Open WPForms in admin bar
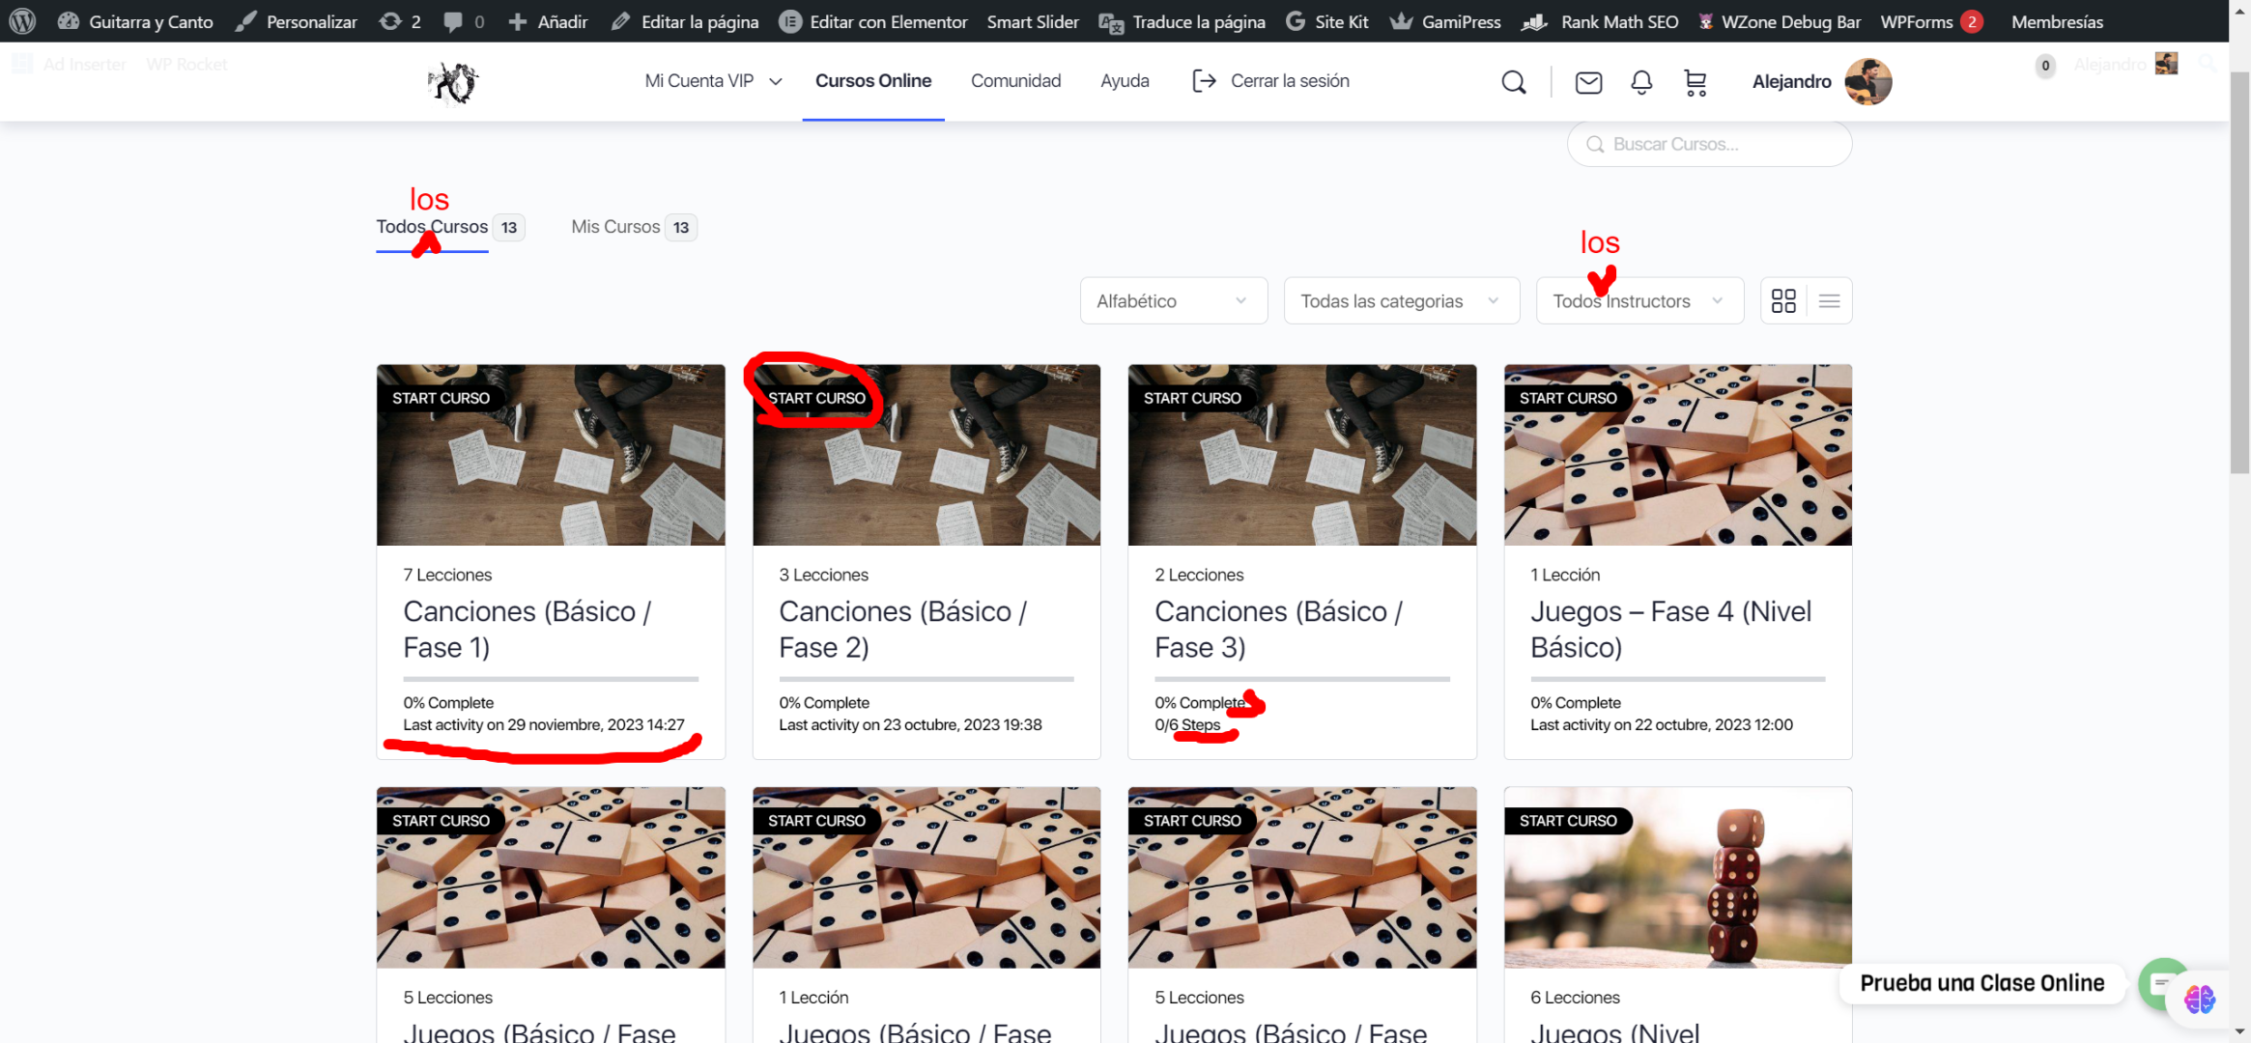Image resolution: width=2251 pixels, height=1043 pixels. click(1931, 21)
